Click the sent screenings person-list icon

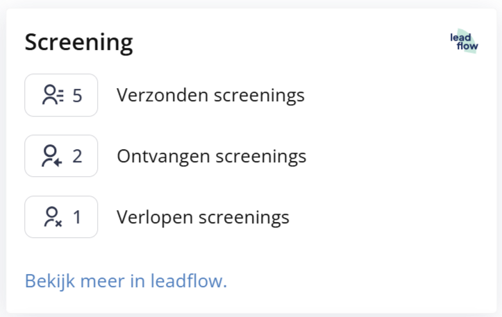(53, 95)
